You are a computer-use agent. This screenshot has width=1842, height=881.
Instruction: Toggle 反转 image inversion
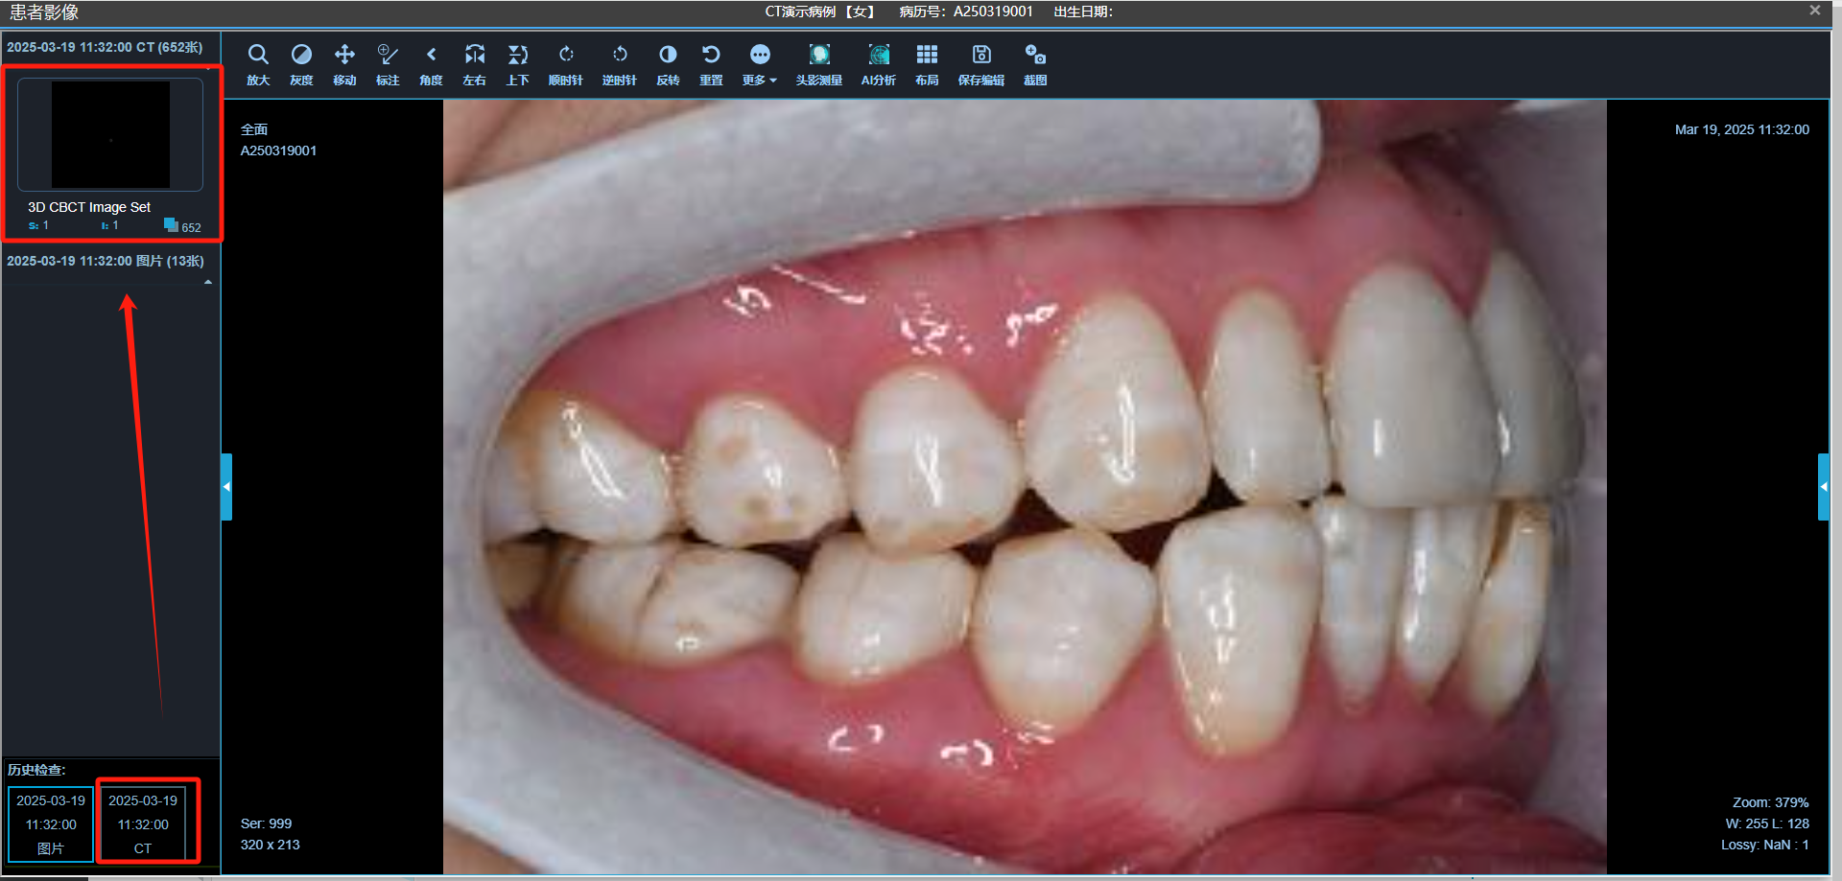click(x=668, y=63)
